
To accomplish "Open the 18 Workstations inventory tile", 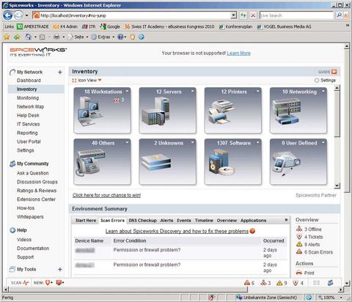I will [x=102, y=111].
